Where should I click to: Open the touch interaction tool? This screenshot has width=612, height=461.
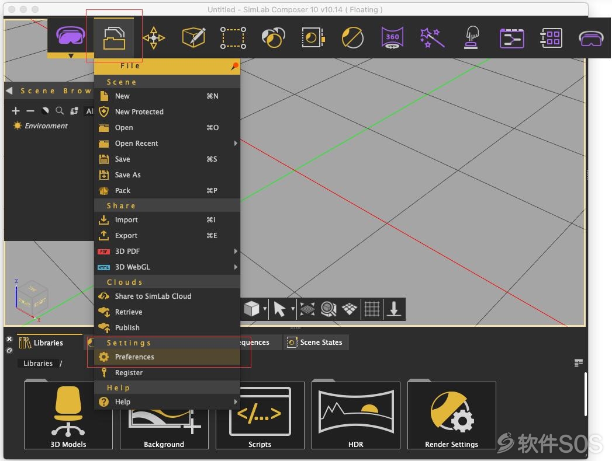[472, 37]
